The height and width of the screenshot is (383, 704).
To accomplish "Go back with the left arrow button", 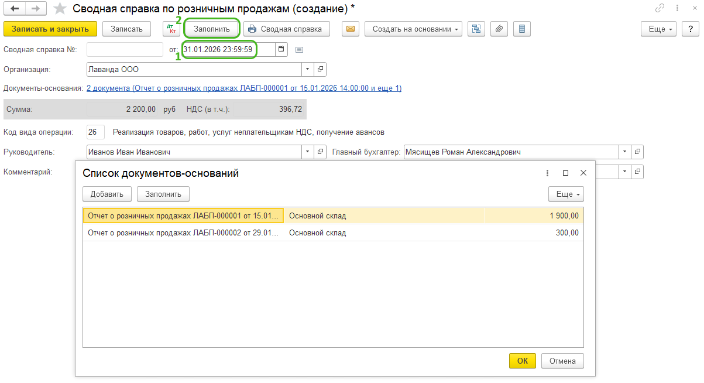I will click(15, 9).
